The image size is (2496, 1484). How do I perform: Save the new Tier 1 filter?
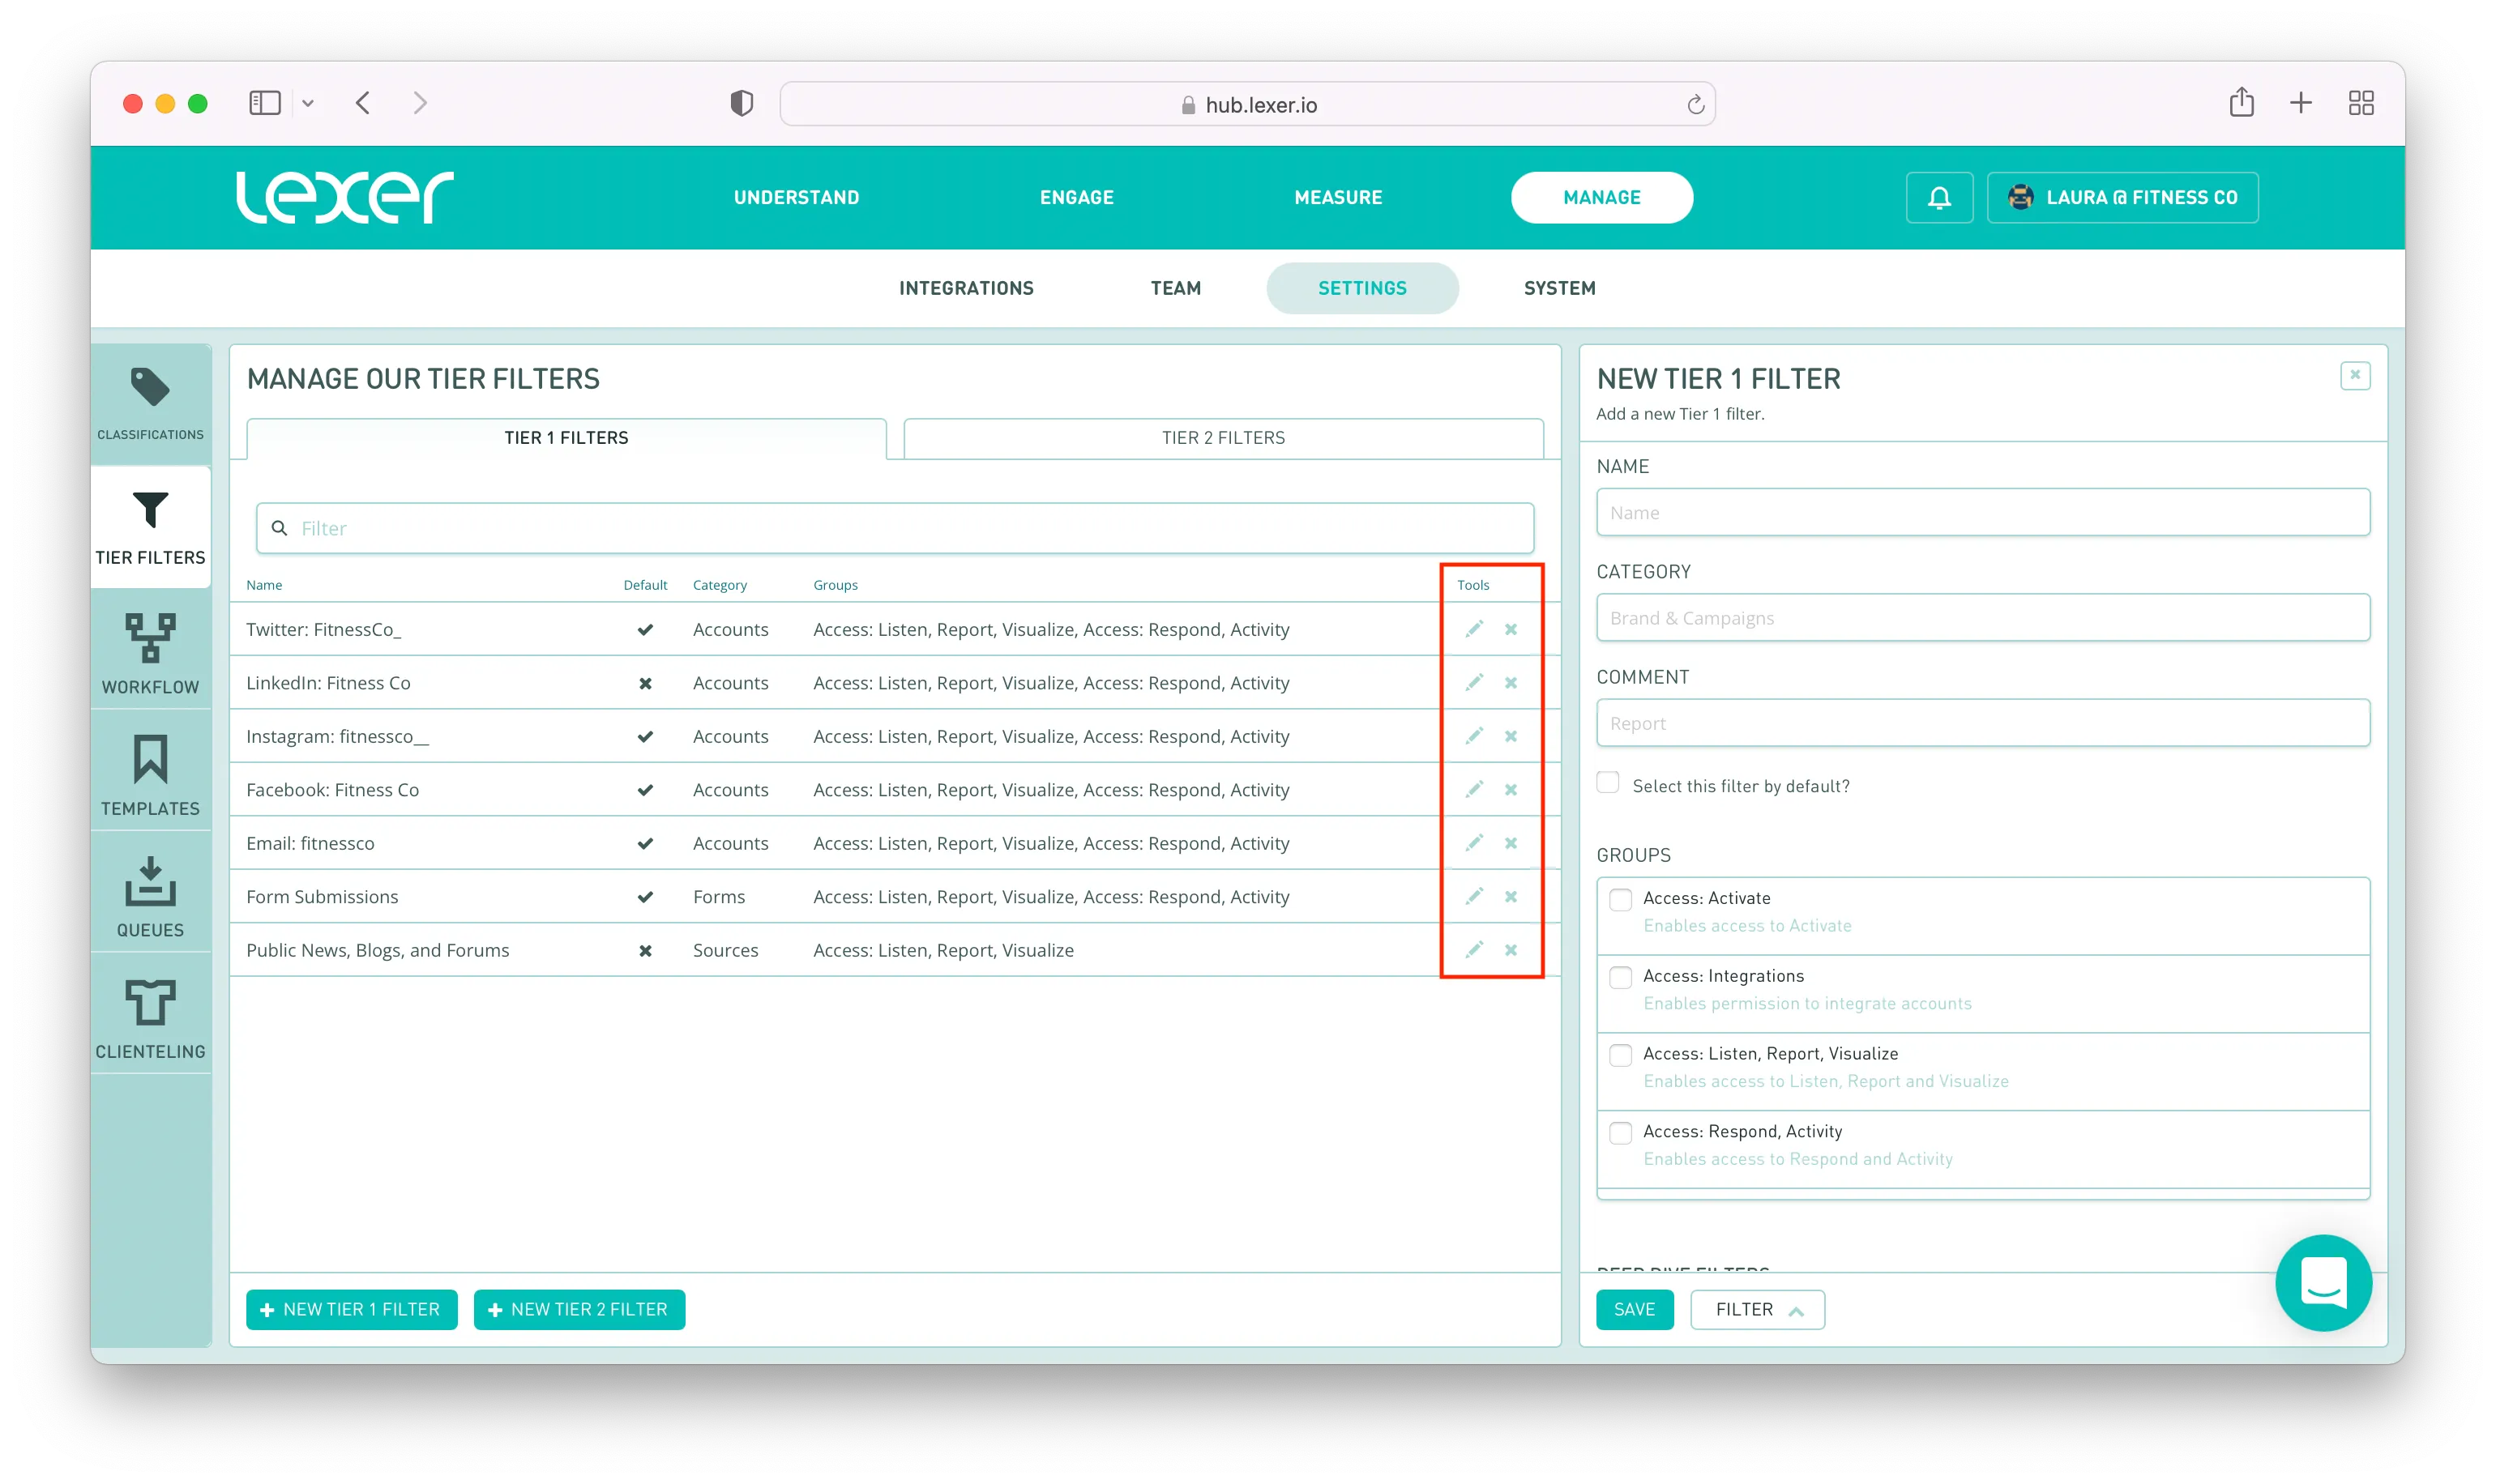pyautogui.click(x=1634, y=1309)
